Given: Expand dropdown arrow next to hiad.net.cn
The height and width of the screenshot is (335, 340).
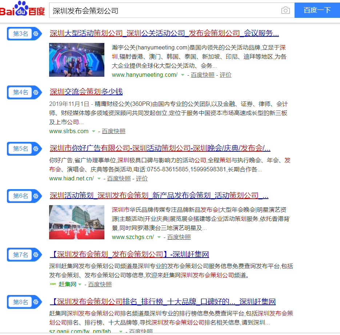Looking at the screenshot, I should (x=99, y=179).
